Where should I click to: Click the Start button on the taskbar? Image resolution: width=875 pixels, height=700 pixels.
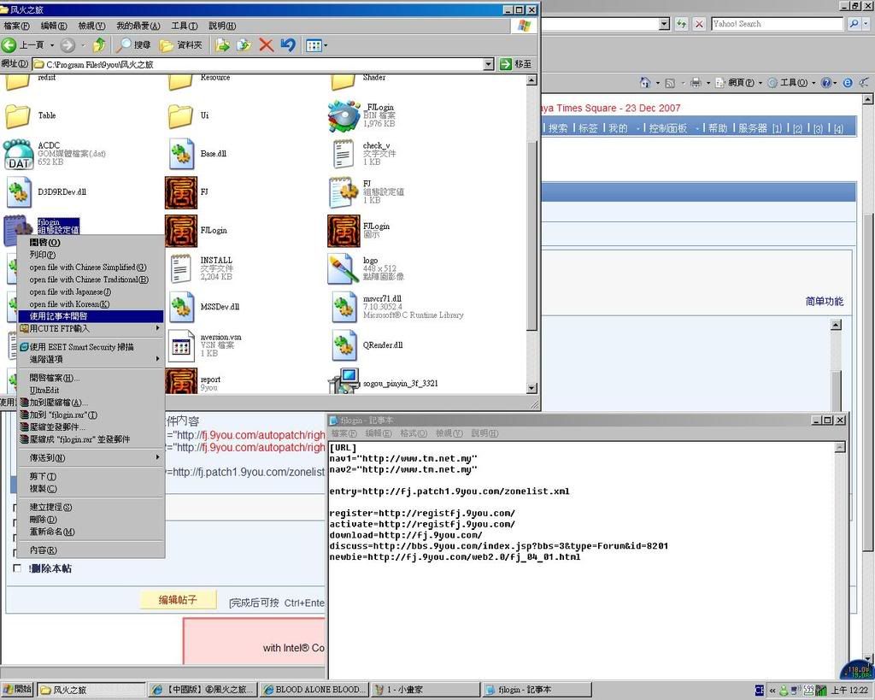(17, 690)
